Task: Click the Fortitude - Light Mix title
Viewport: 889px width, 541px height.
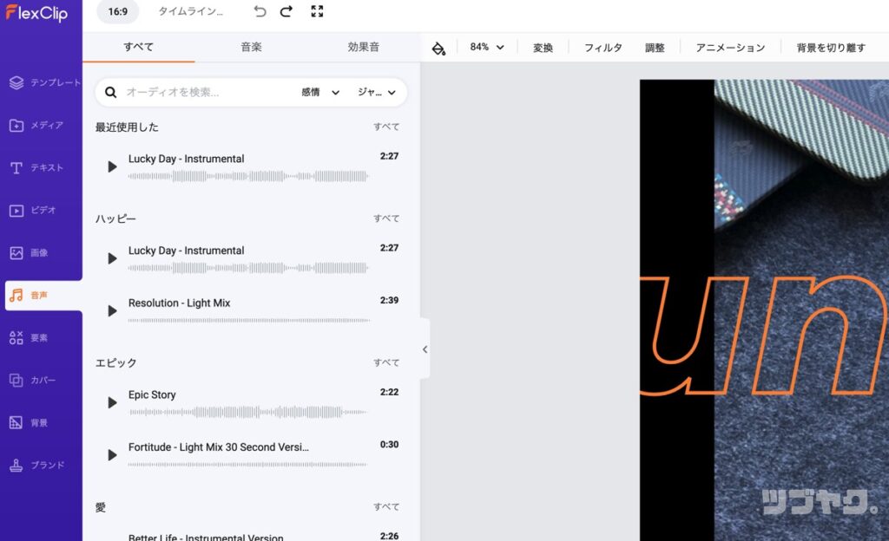Action: click(218, 447)
